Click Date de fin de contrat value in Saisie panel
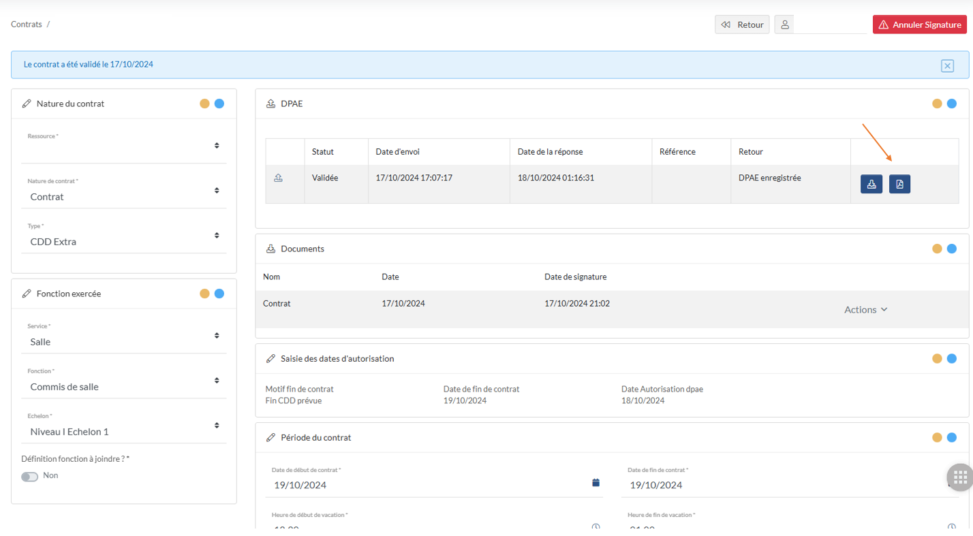 click(x=465, y=400)
